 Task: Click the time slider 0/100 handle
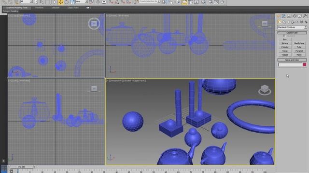pos(21,167)
